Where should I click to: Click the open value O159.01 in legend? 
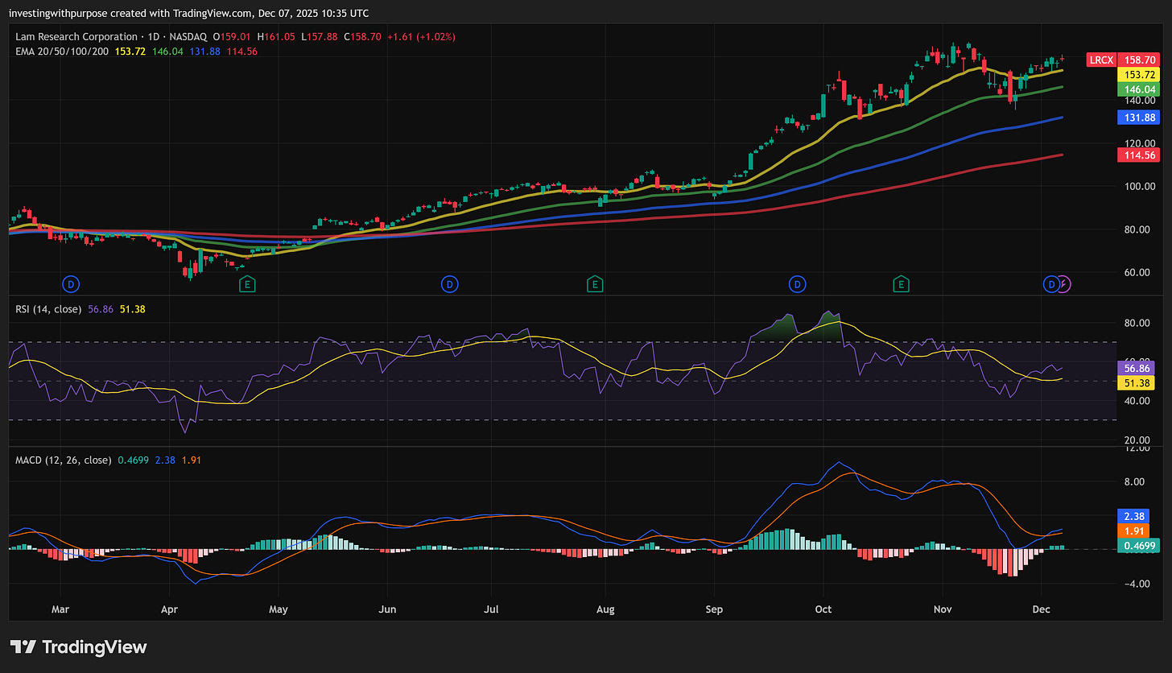point(231,36)
